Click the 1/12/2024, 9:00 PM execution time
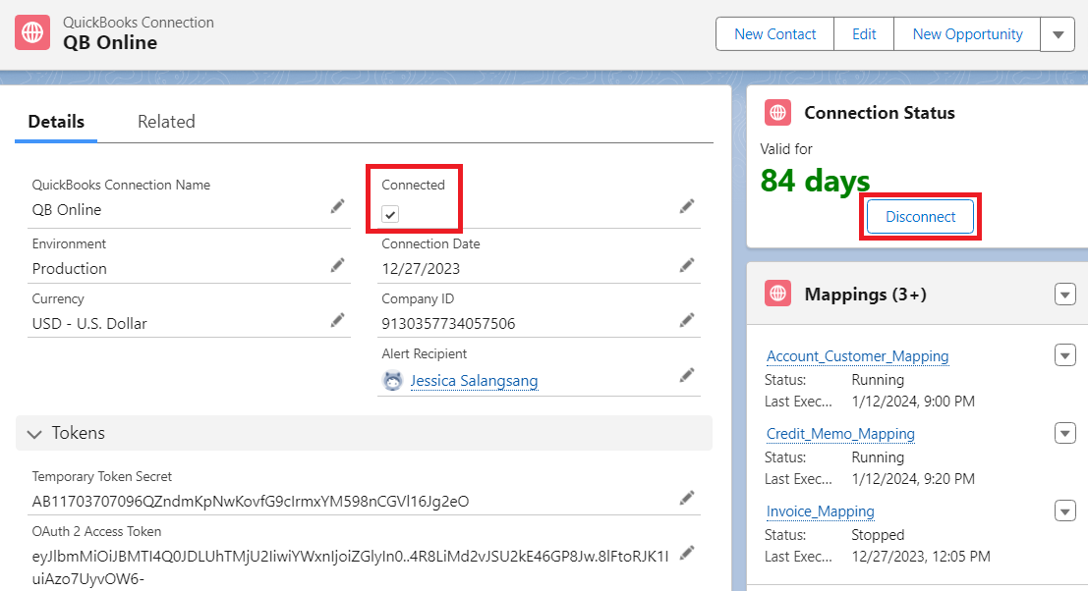Image resolution: width=1088 pixels, height=591 pixels. point(913,402)
